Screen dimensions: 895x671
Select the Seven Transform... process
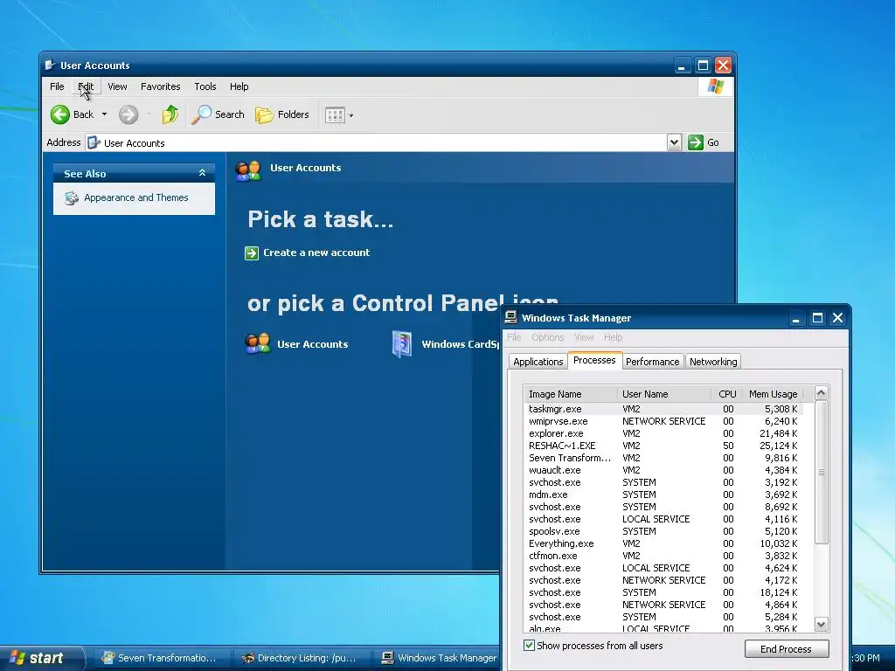663,458
